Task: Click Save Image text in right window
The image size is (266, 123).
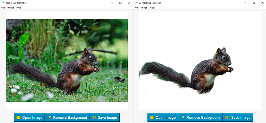Action: pos(241,118)
